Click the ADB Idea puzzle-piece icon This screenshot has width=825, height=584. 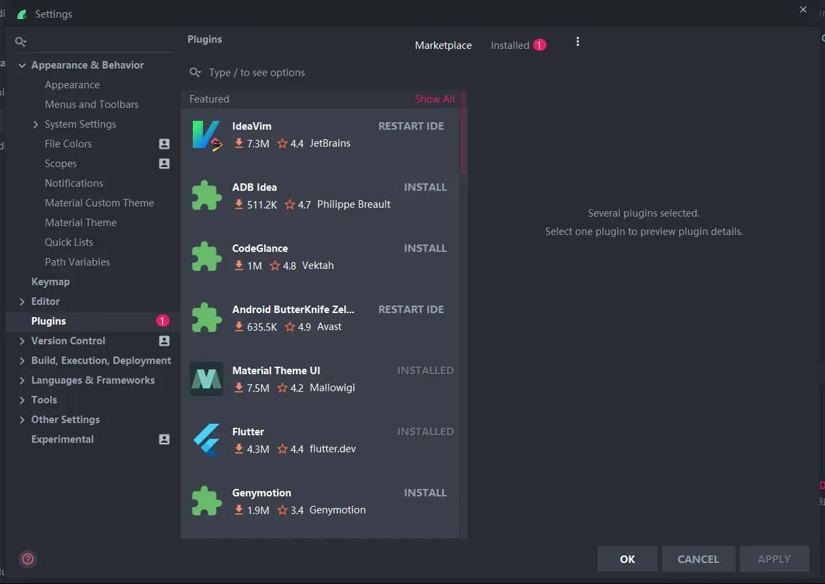pyautogui.click(x=206, y=196)
